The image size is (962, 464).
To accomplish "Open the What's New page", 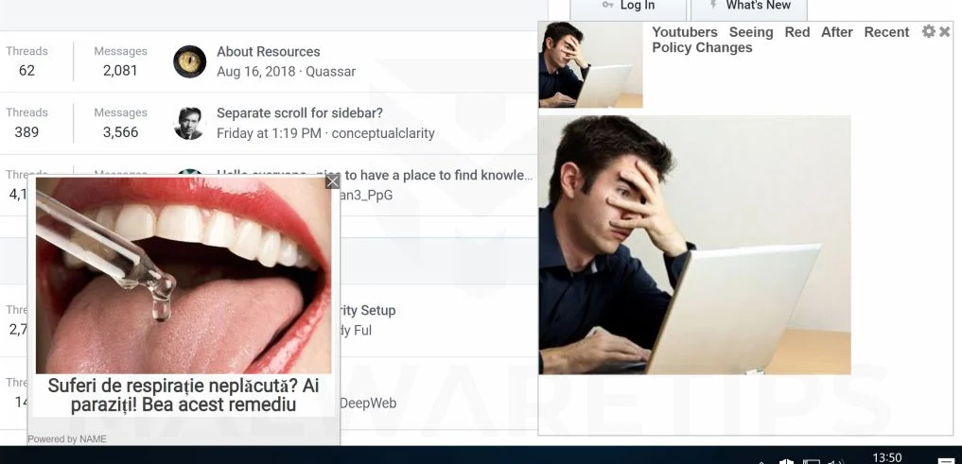I will [x=749, y=8].
